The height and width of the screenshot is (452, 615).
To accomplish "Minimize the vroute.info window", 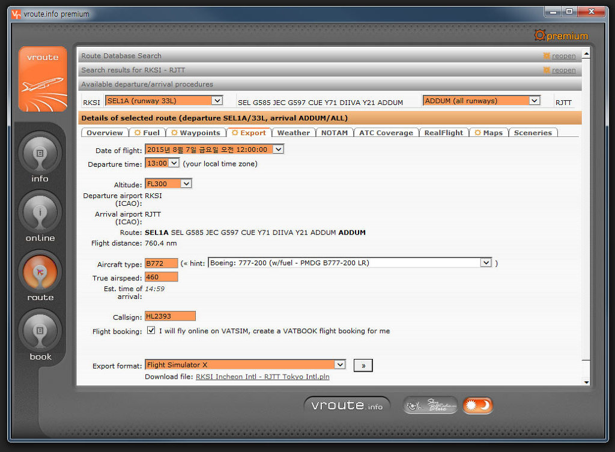I will (553, 12).
